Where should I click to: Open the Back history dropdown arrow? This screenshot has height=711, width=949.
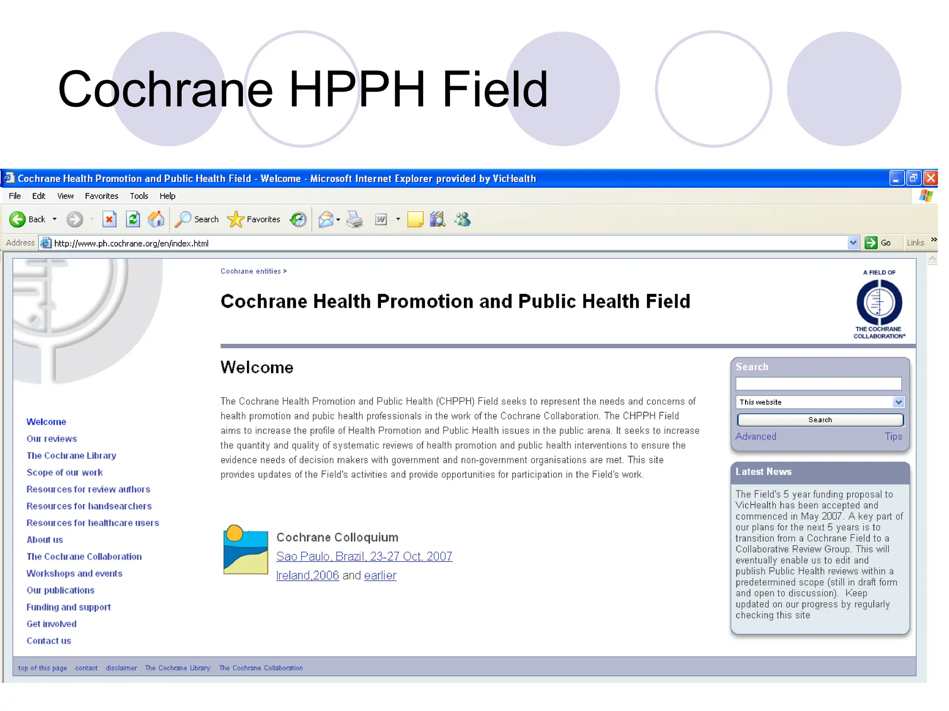click(55, 219)
